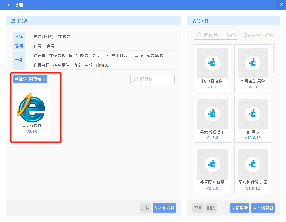Choose the 函数 category
Image resolution: width=286 pixels, height=222 pixels.
tap(77, 65)
